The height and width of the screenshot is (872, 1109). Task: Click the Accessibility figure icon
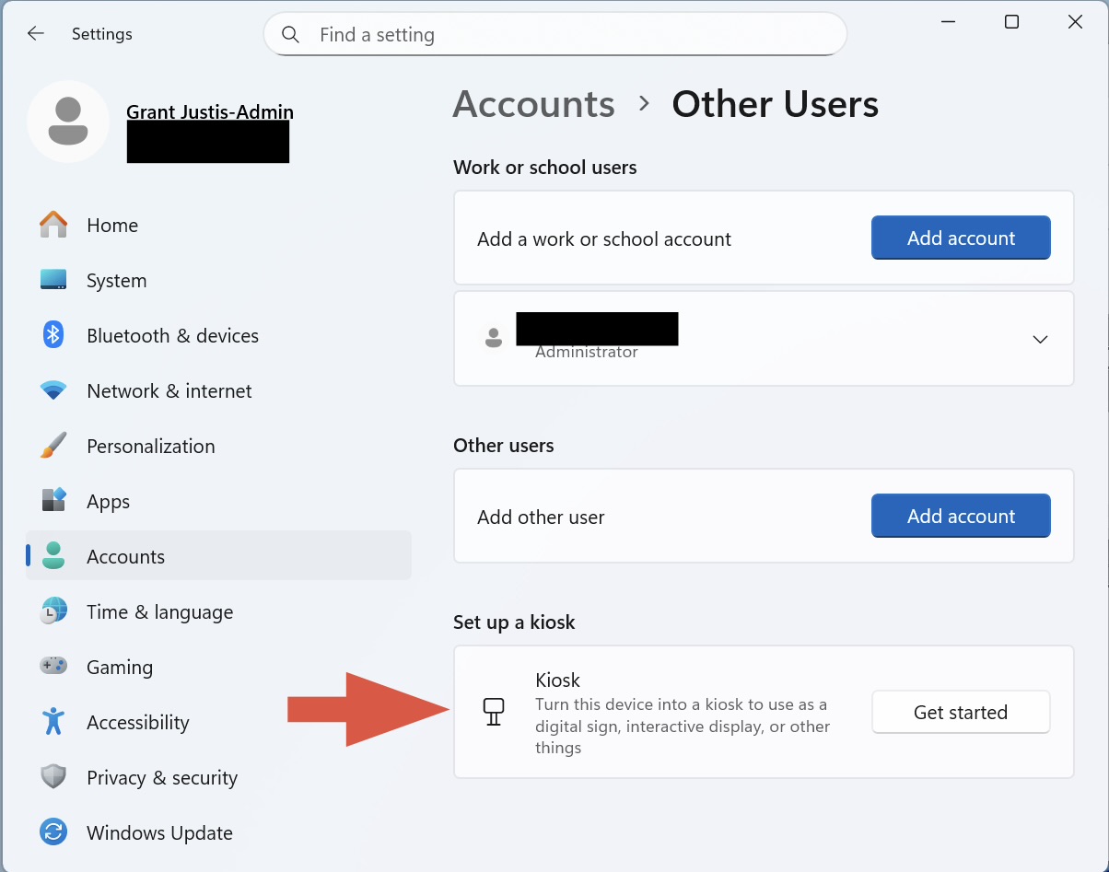pyautogui.click(x=53, y=722)
